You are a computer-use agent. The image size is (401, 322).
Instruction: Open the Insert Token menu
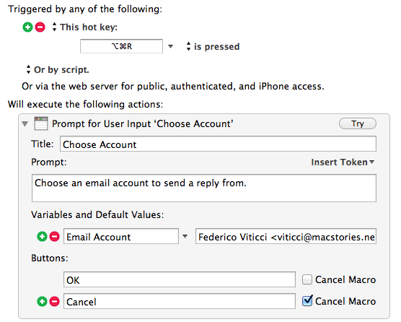click(343, 162)
